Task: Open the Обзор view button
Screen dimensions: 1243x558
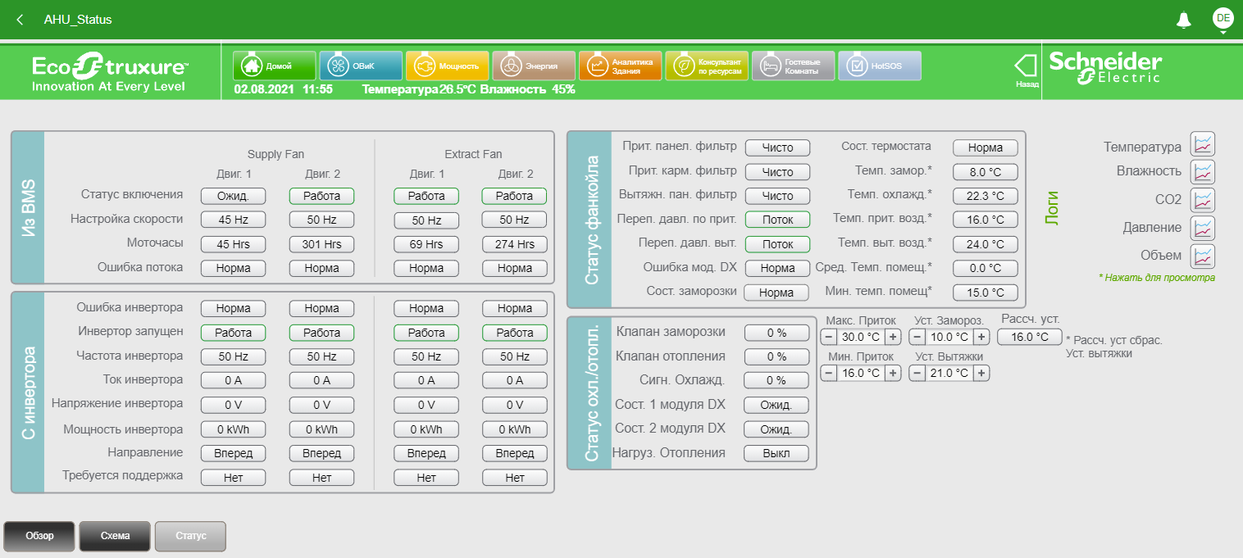Action: pos(39,536)
